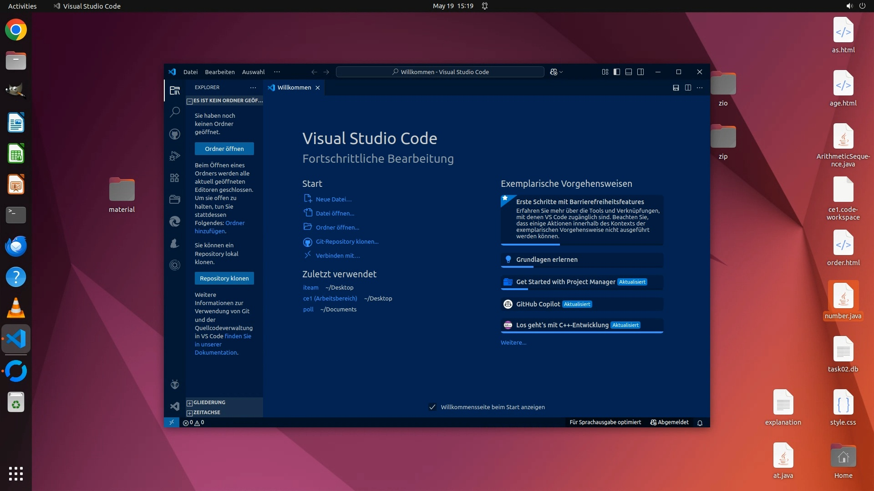Image resolution: width=874 pixels, height=491 pixels.
Task: Click the command center search field
Action: 440,72
